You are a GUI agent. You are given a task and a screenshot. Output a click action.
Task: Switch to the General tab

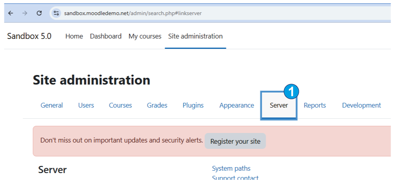52,105
